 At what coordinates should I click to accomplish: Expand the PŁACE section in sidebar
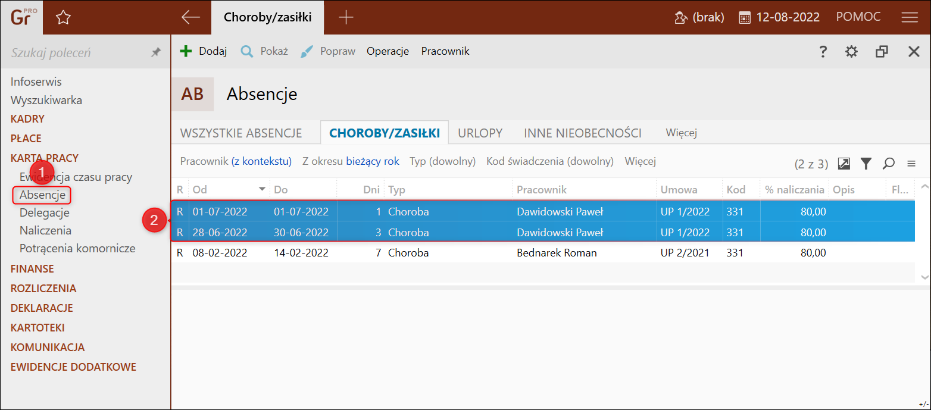(26, 139)
